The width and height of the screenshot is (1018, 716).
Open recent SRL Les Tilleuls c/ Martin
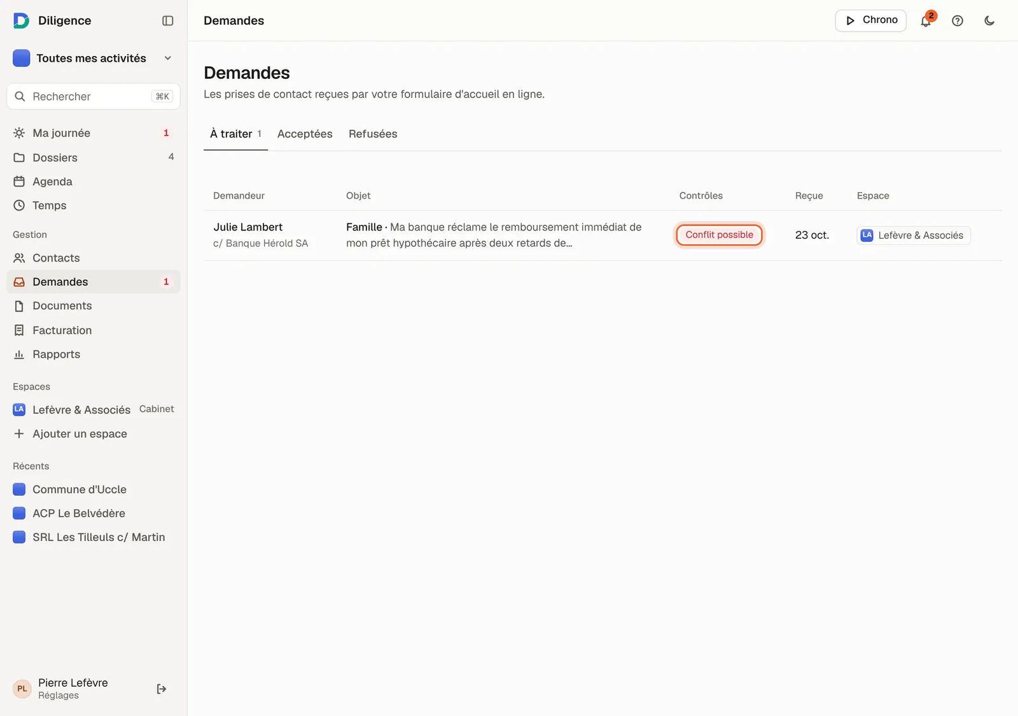tap(94, 537)
